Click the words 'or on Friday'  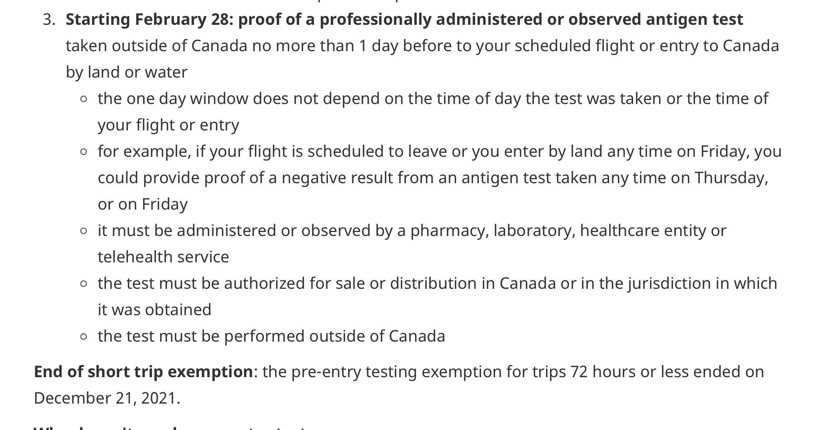pos(142,204)
